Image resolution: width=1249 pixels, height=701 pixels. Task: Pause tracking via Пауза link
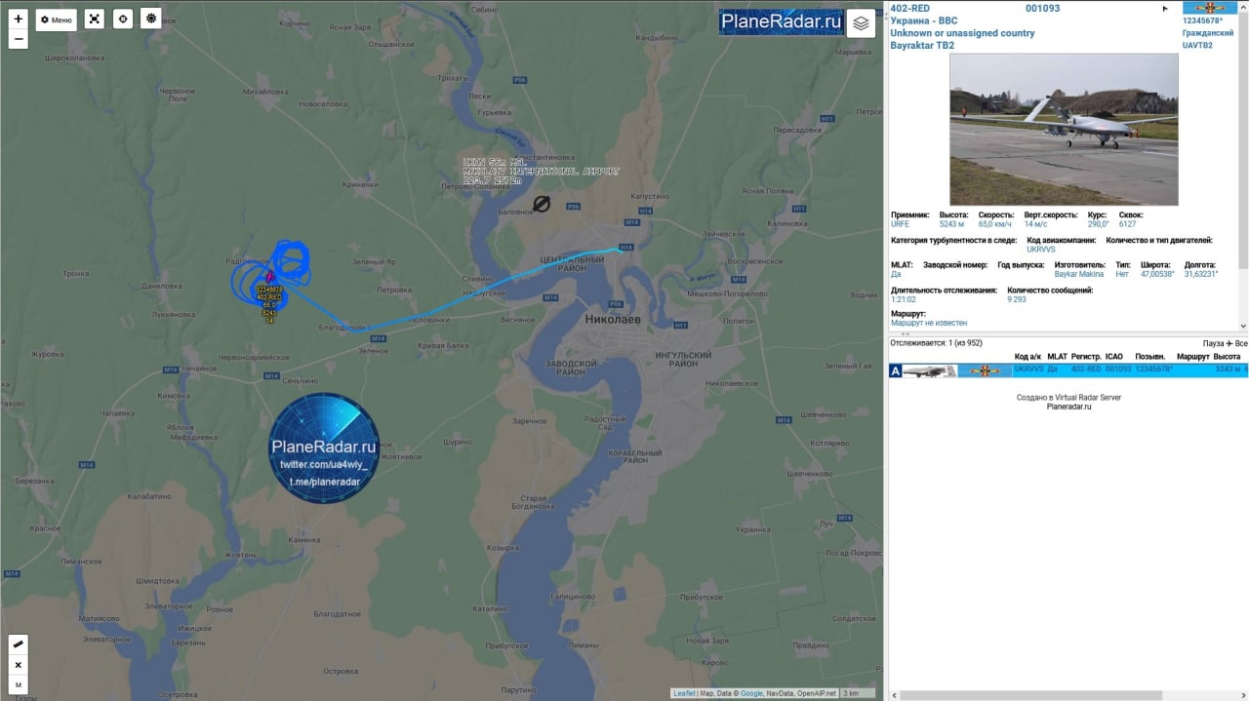[x=1213, y=343]
